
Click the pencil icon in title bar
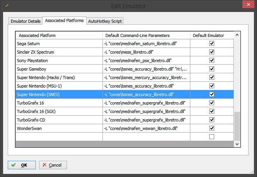[5, 6]
